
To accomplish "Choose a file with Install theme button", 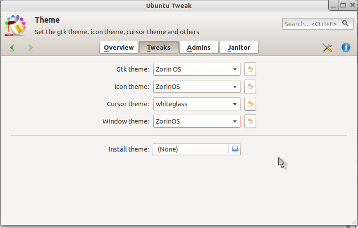I will 196,149.
